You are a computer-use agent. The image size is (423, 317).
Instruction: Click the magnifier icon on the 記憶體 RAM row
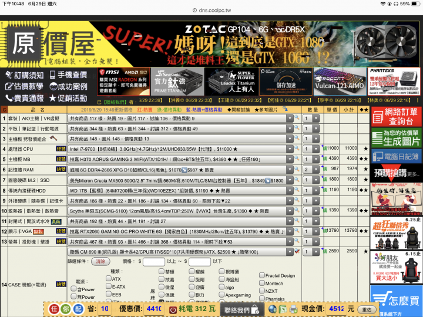coord(297,168)
